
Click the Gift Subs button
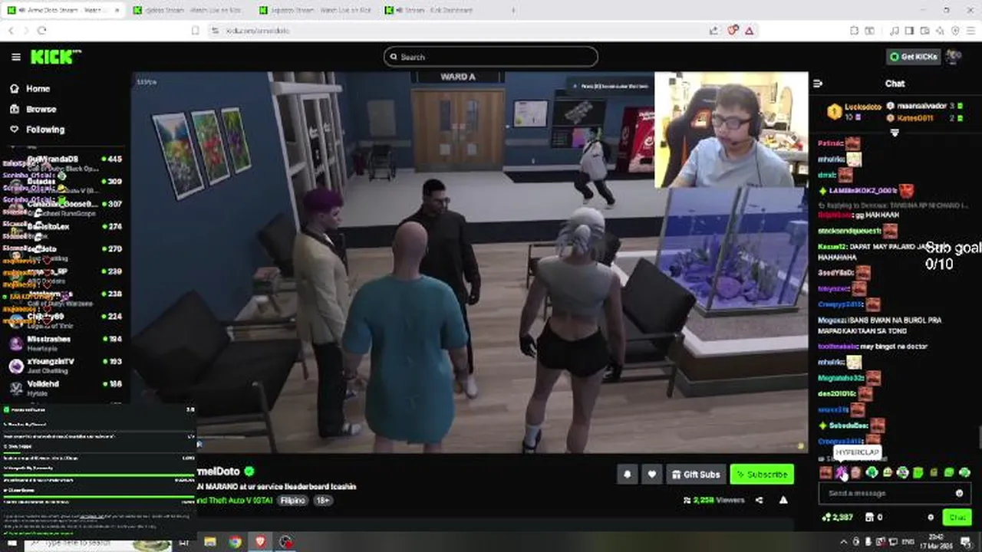click(x=696, y=475)
